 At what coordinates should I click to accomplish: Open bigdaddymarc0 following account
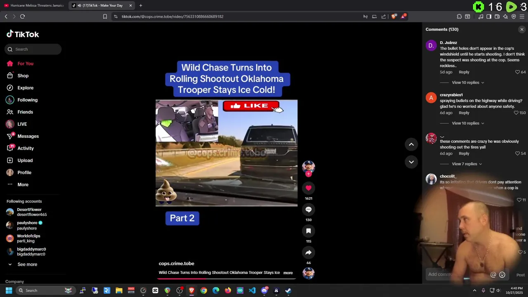pos(26,252)
